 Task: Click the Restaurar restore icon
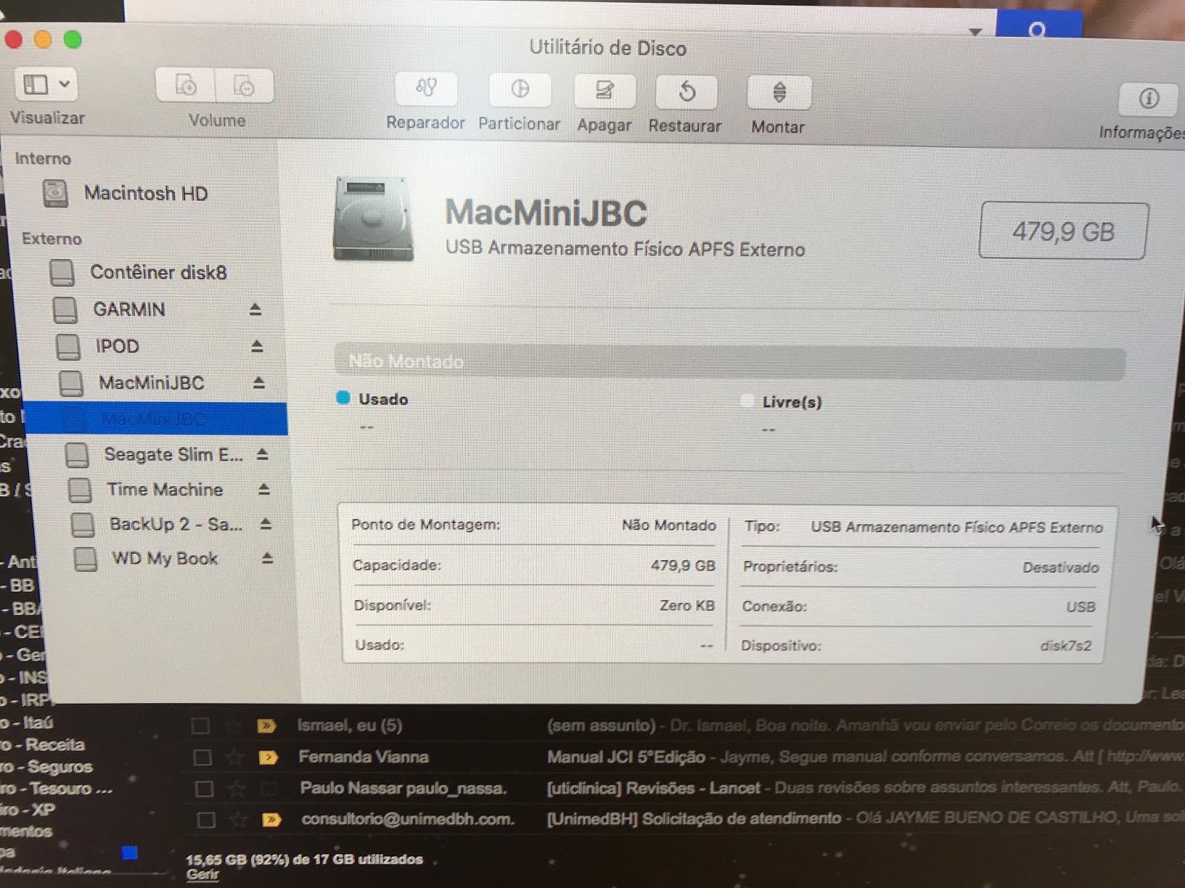(687, 92)
